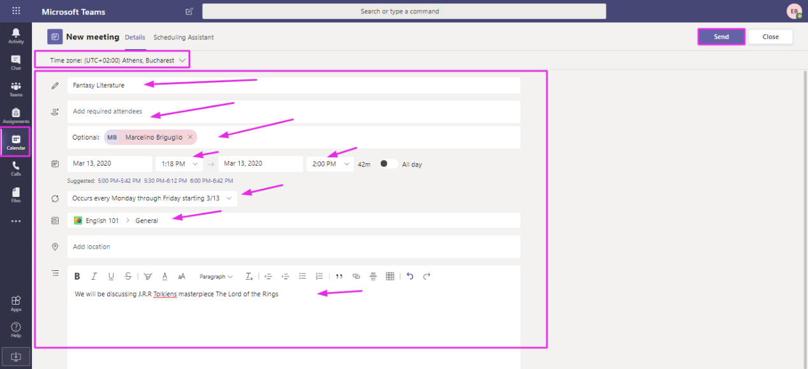This screenshot has height=369, width=808.
Task: Click the Add location field
Action: point(294,247)
